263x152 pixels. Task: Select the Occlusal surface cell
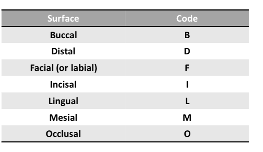tap(63, 133)
